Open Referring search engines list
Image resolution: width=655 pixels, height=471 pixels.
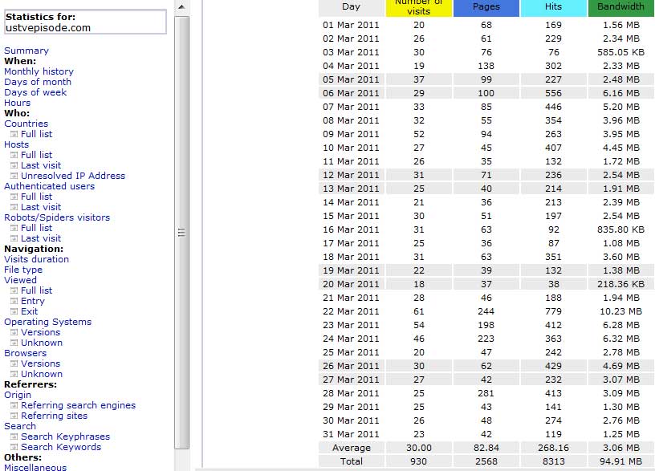tap(78, 405)
